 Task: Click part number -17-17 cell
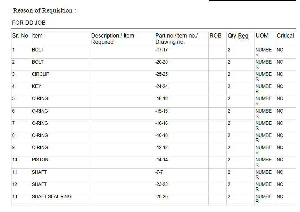click(161, 50)
